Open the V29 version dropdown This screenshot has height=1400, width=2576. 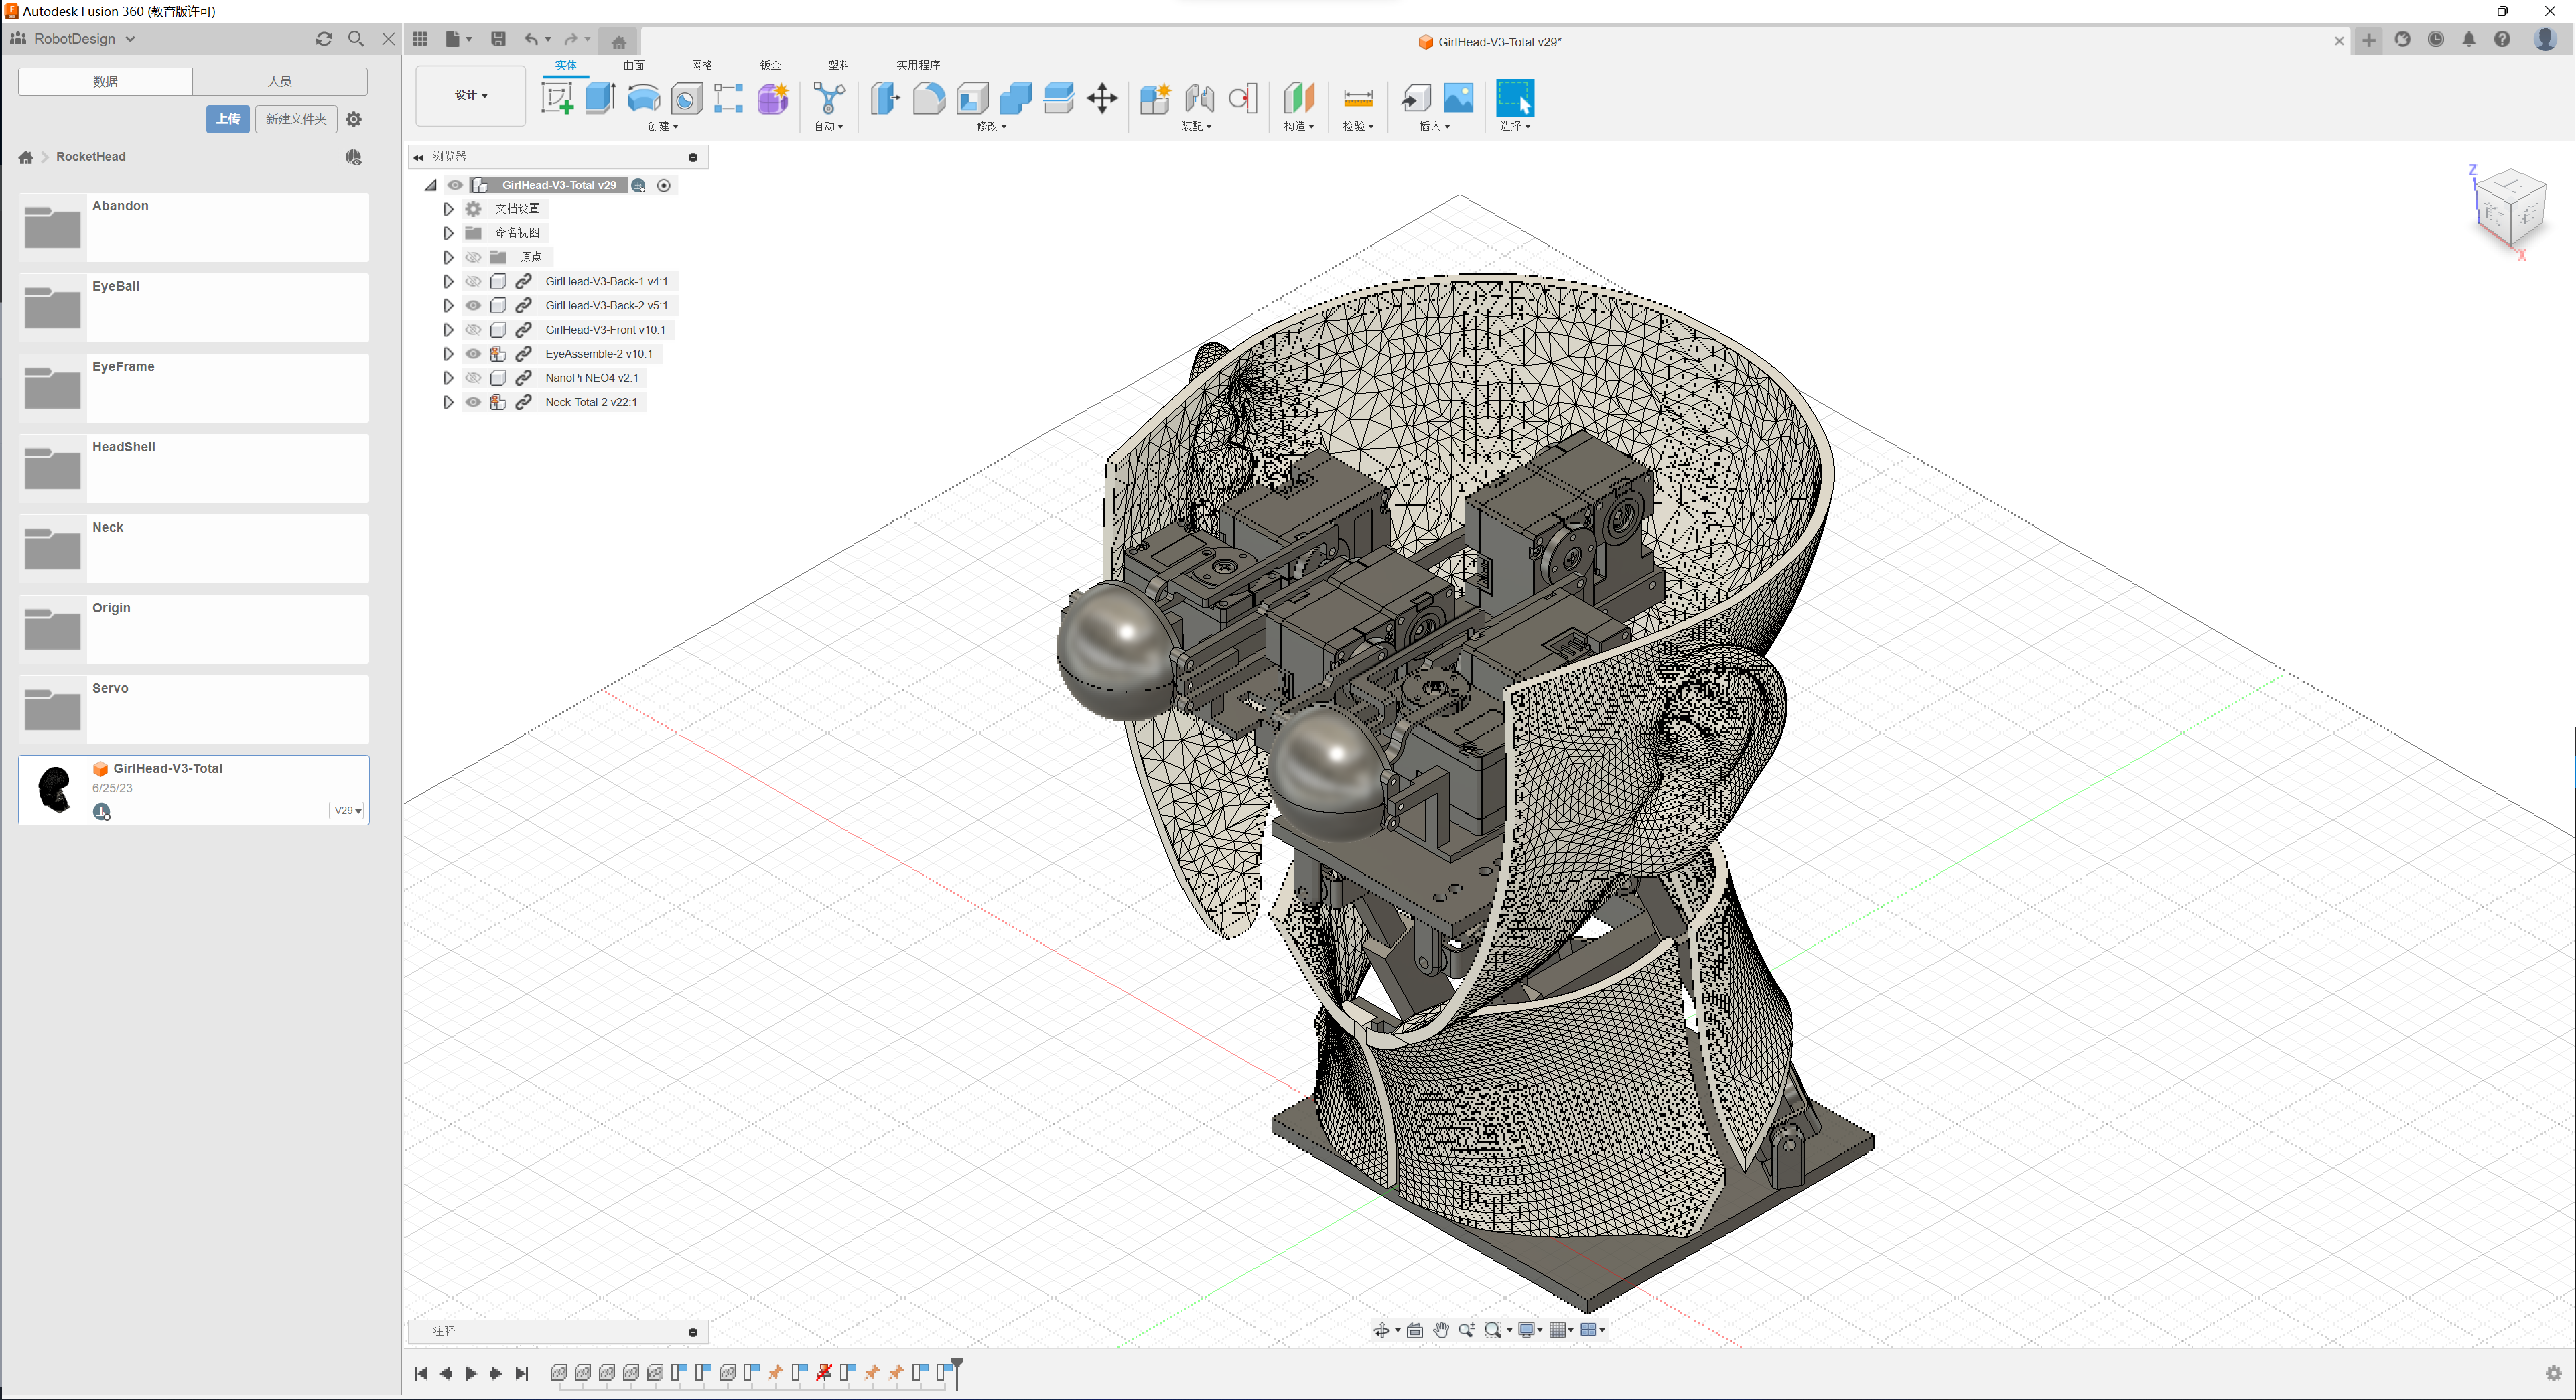[x=346, y=810]
